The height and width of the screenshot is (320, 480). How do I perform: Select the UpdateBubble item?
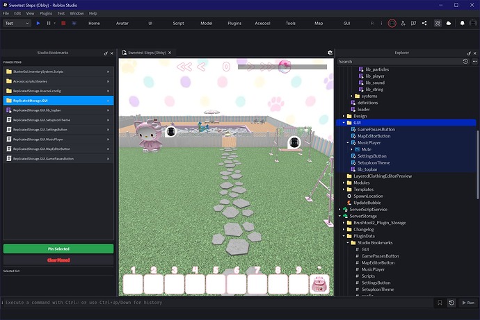point(367,203)
